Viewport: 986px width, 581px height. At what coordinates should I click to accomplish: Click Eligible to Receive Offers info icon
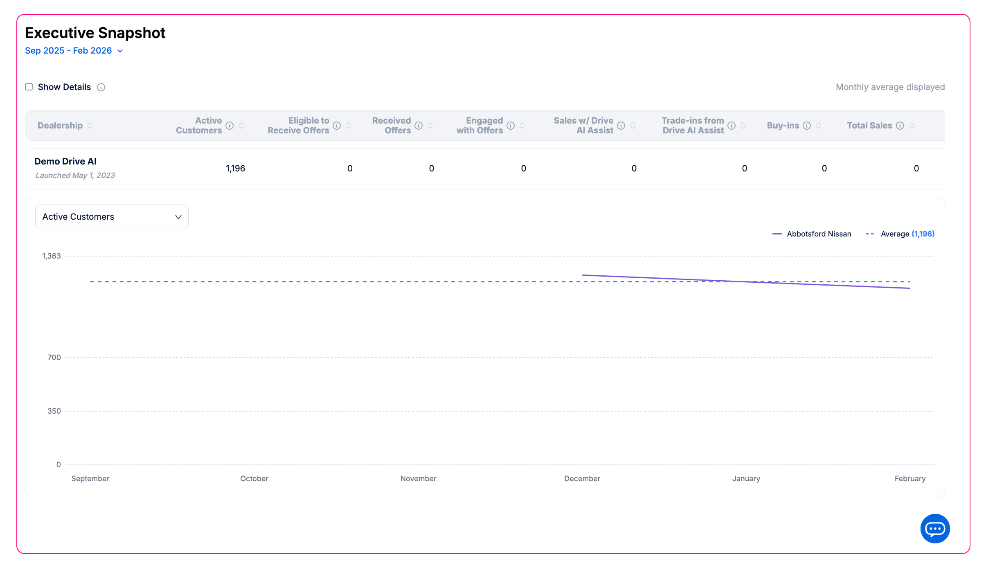click(337, 126)
